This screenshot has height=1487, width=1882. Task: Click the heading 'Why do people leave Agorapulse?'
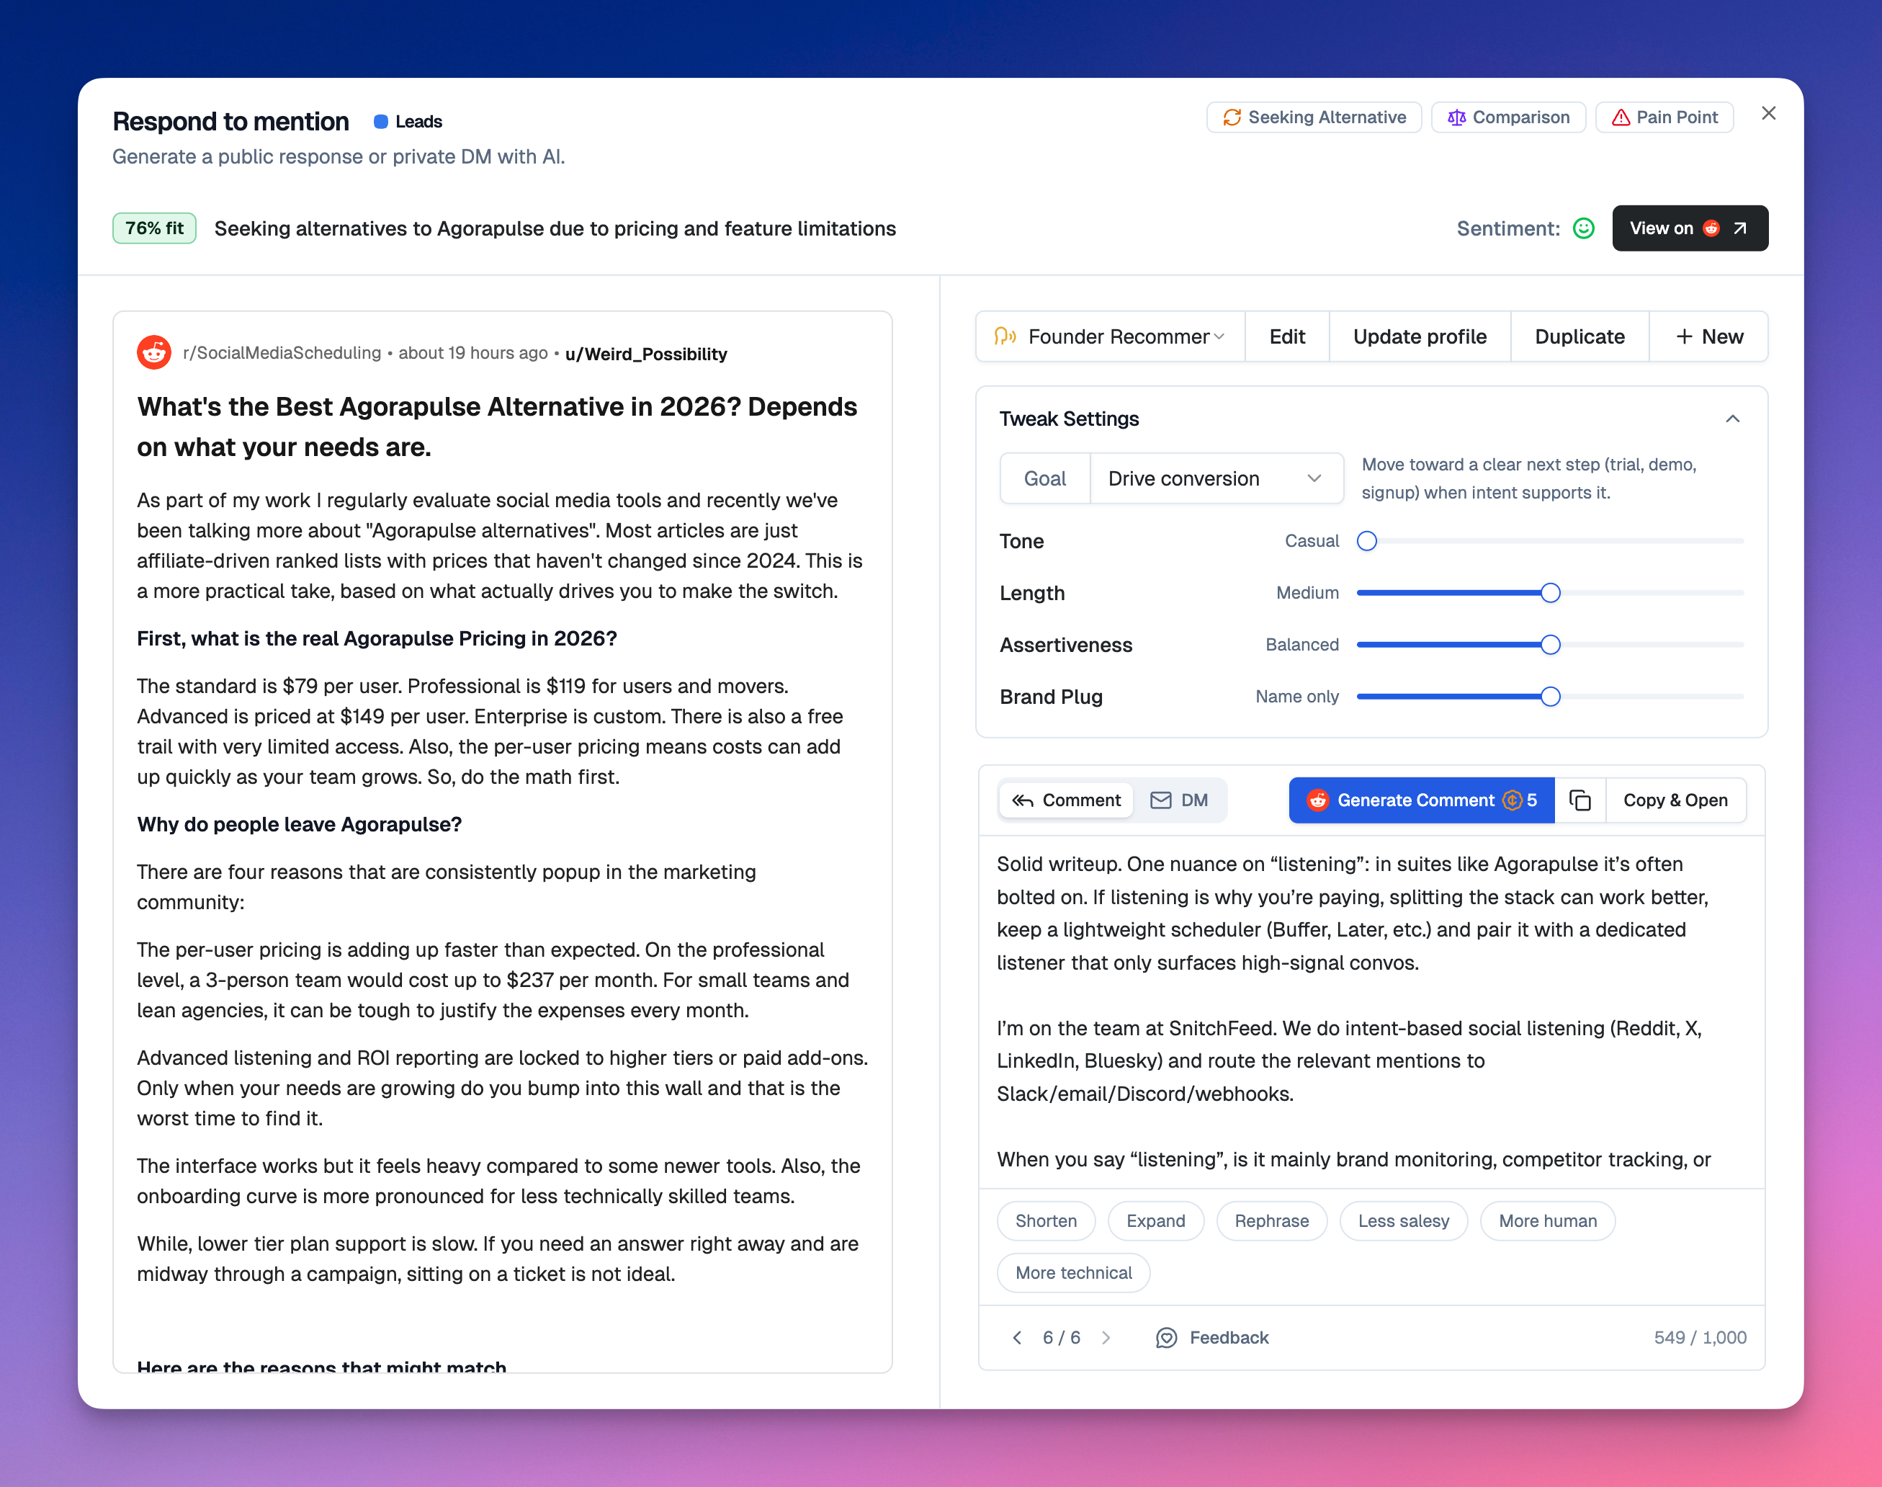click(x=300, y=824)
